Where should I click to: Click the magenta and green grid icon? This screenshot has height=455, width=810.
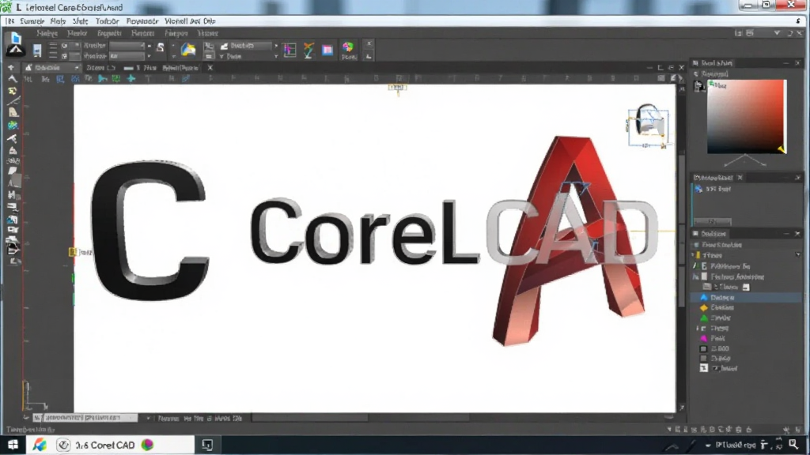click(x=290, y=50)
